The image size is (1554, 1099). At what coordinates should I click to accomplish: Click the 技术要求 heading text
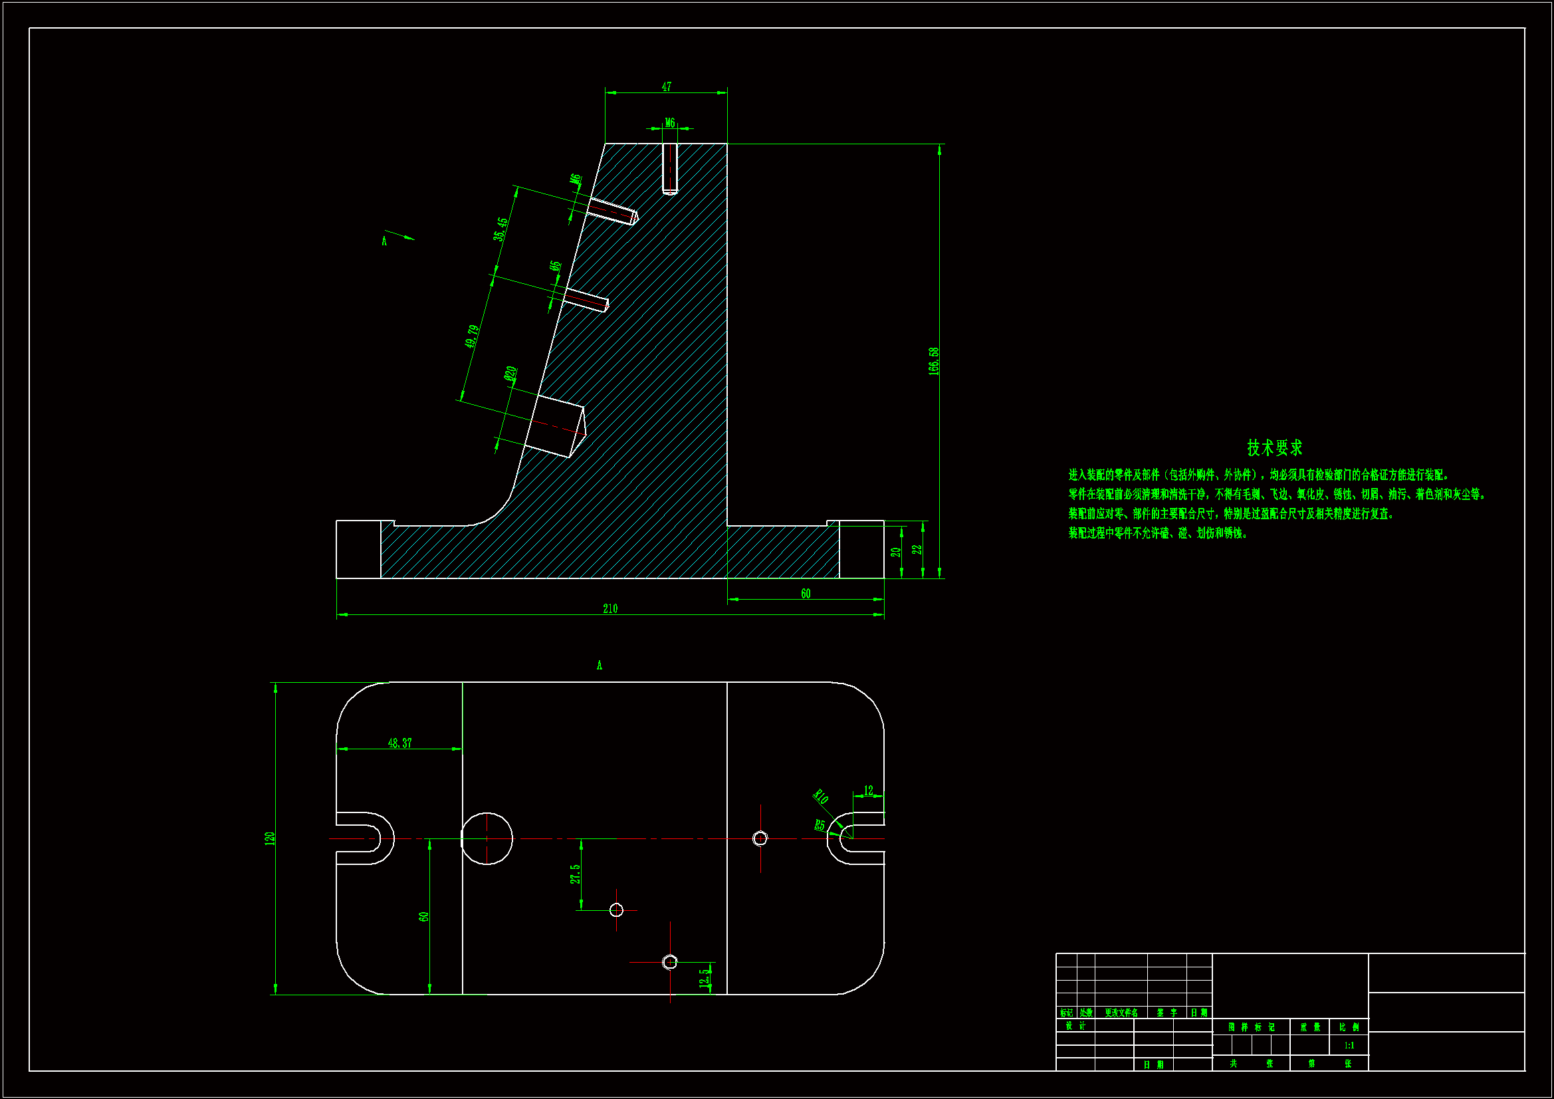click(1274, 447)
